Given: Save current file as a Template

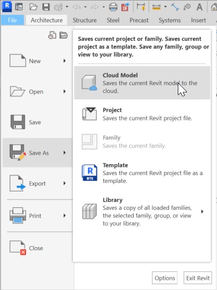Looking at the screenshot, I should click(x=142, y=173).
